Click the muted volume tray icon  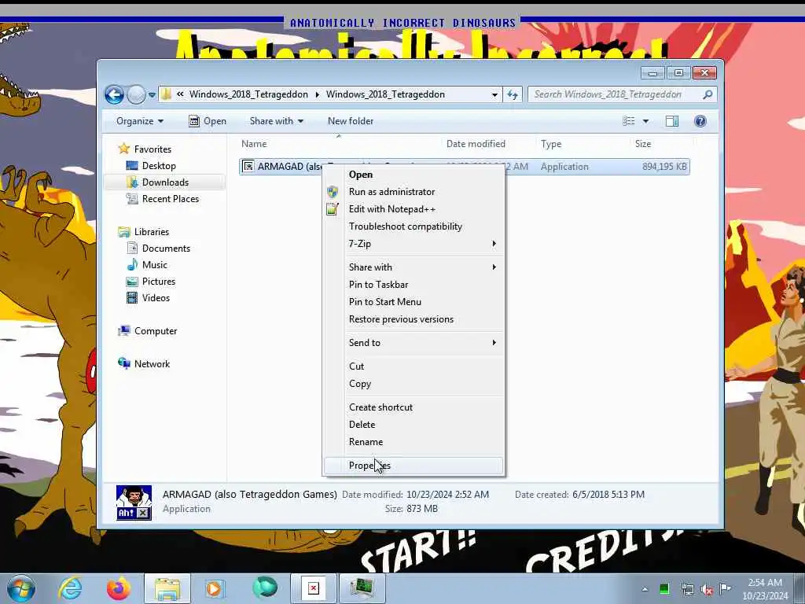point(707,590)
